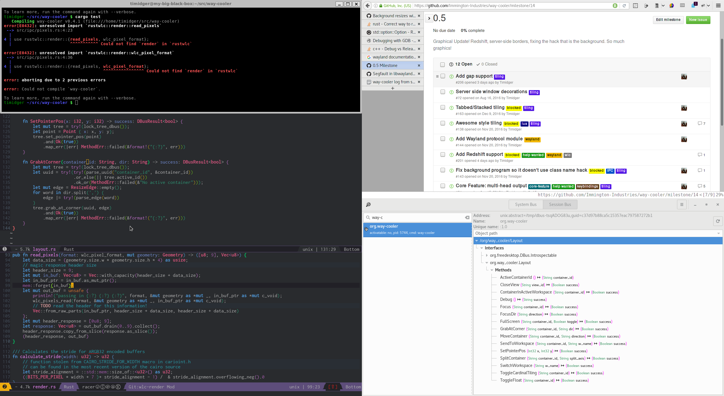
Task: Collapse the Methods tree node
Action: click(492, 270)
